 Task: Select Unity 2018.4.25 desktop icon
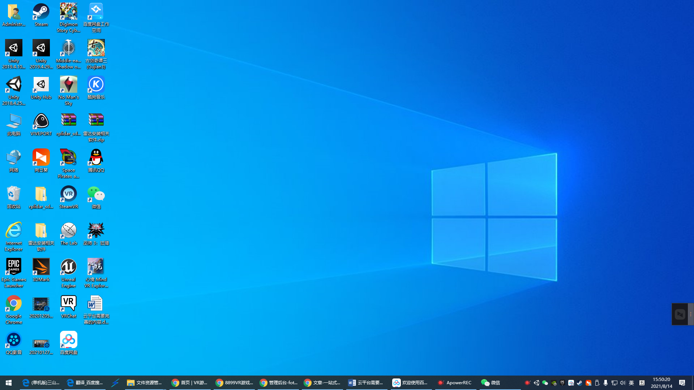click(x=14, y=91)
